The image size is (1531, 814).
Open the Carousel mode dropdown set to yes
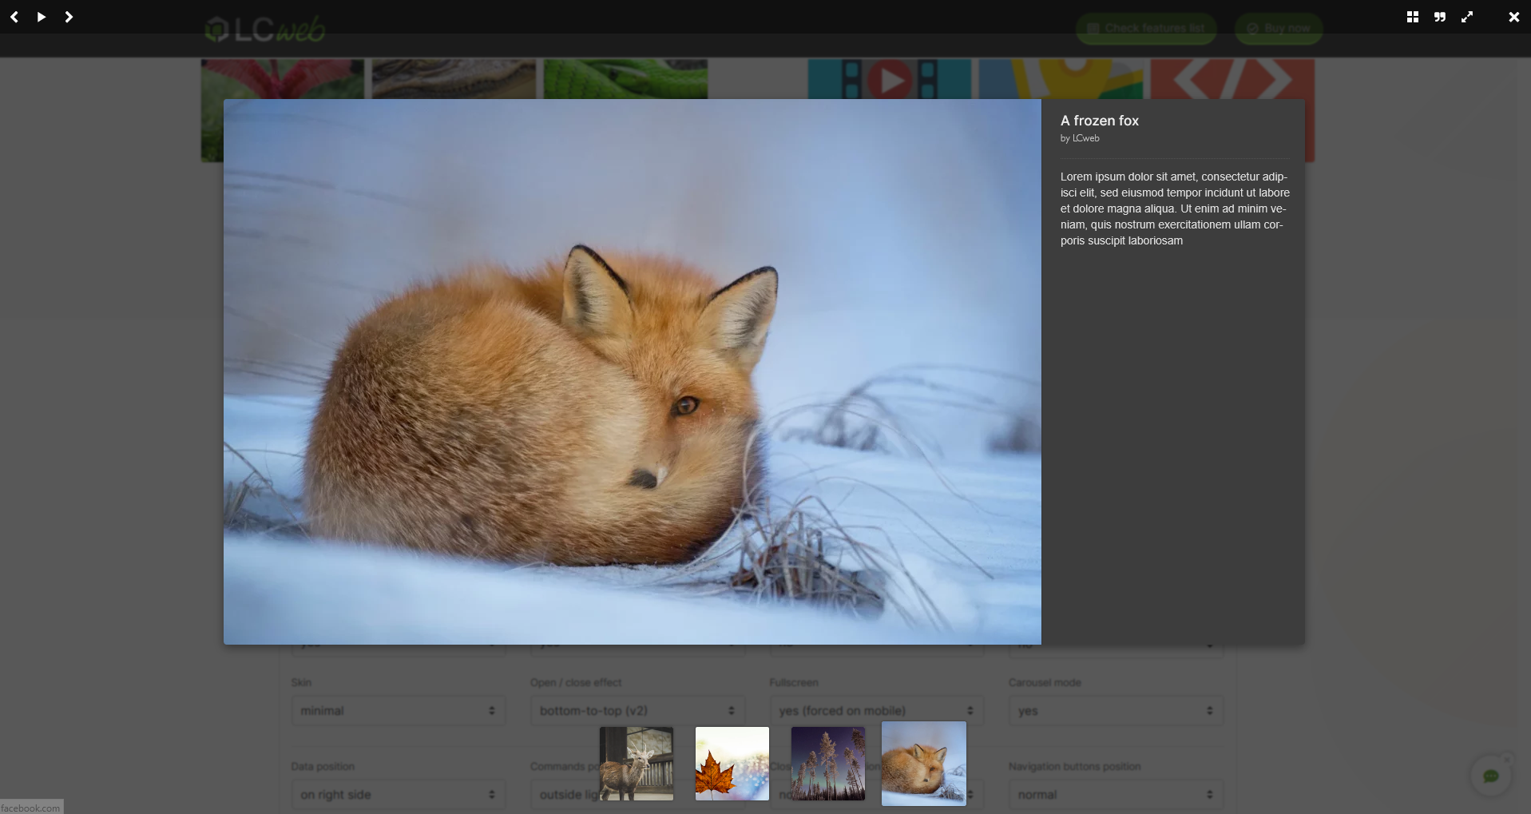point(1116,710)
